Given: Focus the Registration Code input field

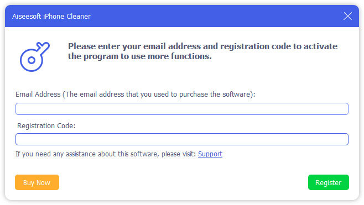Looking at the screenshot, I should [x=182, y=139].
